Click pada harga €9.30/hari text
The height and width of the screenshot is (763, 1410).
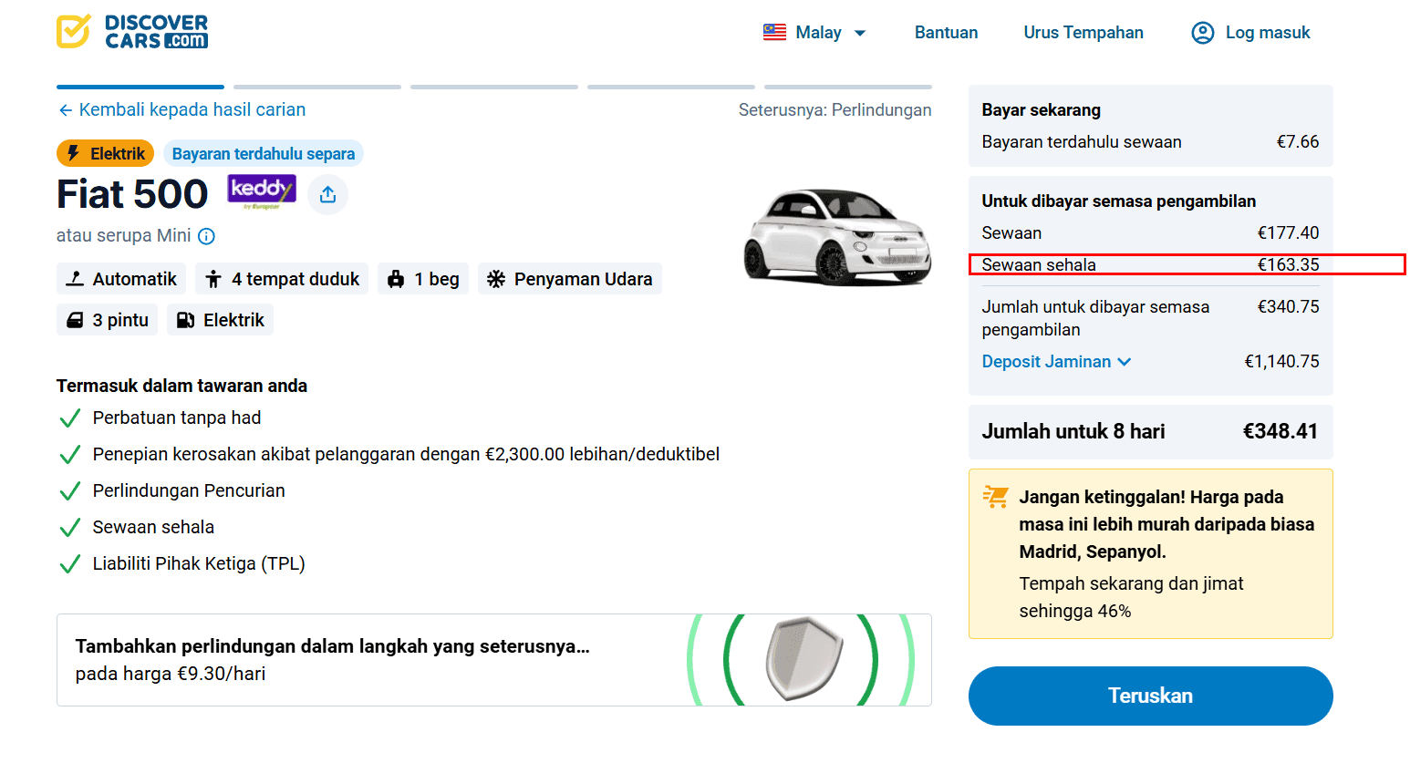tap(171, 674)
